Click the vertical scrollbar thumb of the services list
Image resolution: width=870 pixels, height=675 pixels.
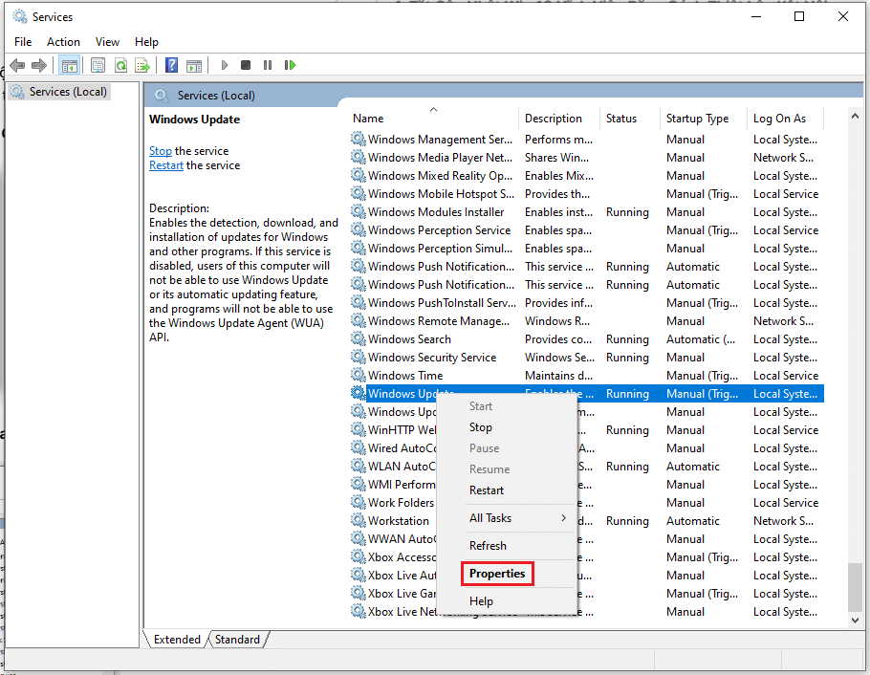coord(855,587)
